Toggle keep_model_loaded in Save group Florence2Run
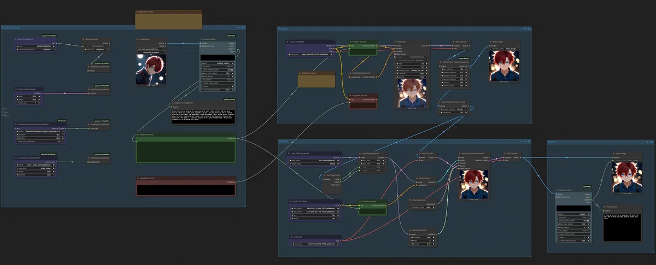Image resolution: width=656 pixels, height=265 pixels. click(x=573, y=221)
